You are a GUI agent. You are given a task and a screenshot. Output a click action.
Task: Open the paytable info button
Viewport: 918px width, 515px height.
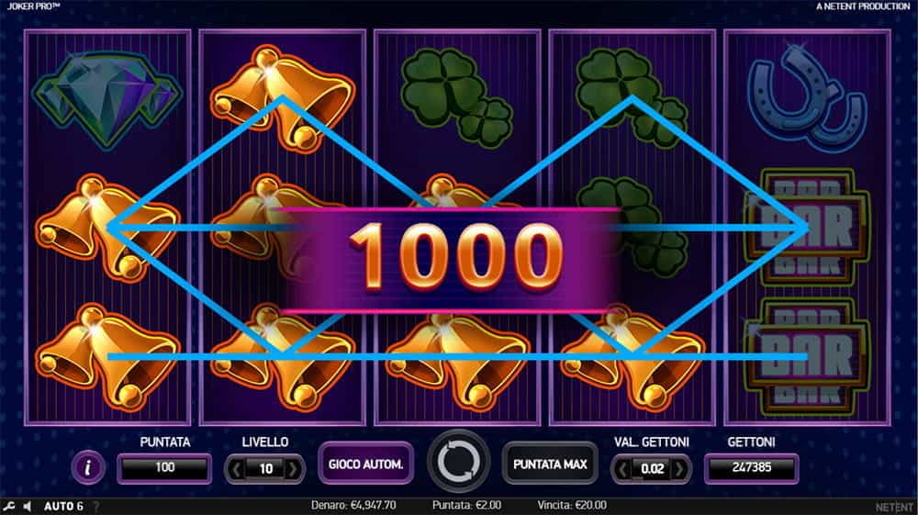pyautogui.click(x=88, y=467)
